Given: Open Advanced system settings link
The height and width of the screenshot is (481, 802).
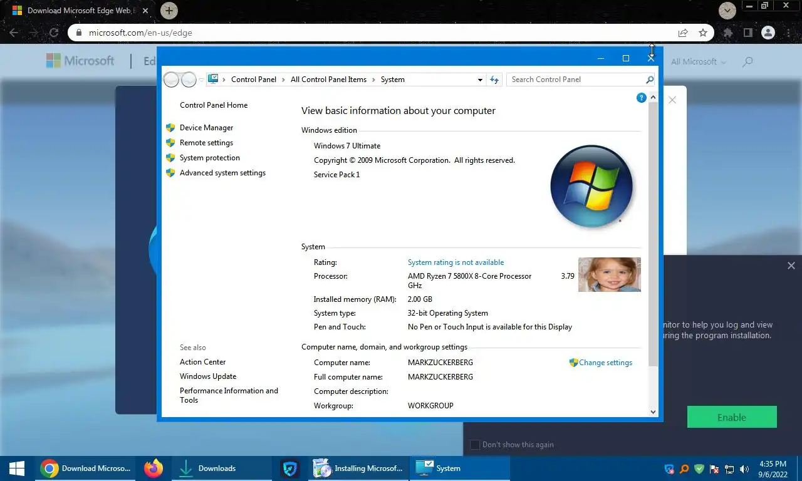Looking at the screenshot, I should (x=222, y=173).
